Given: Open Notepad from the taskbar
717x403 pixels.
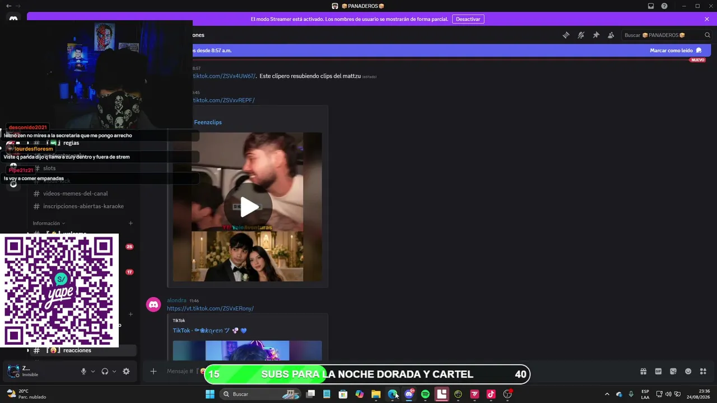Looking at the screenshot, I should pos(327,394).
